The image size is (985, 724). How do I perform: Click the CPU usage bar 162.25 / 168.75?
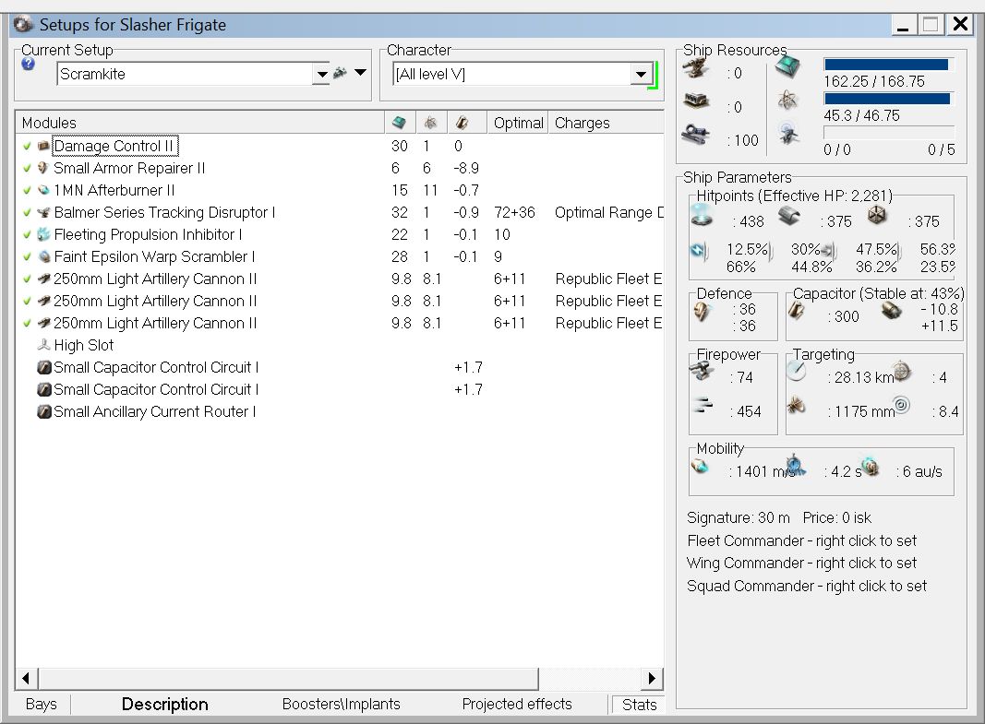click(888, 65)
